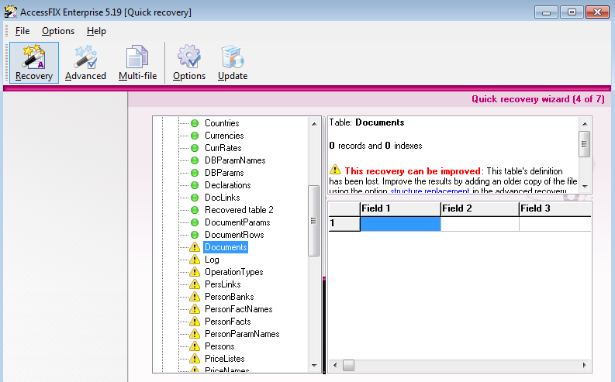This screenshot has width=615, height=382.
Task: Click the Field 2 cell in row 1
Action: pyautogui.click(x=480, y=224)
